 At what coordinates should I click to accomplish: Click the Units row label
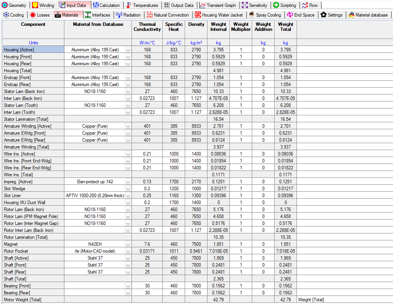[33, 42]
